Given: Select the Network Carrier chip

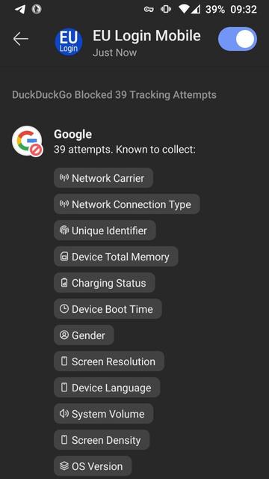Looking at the screenshot, I should [x=103, y=178].
